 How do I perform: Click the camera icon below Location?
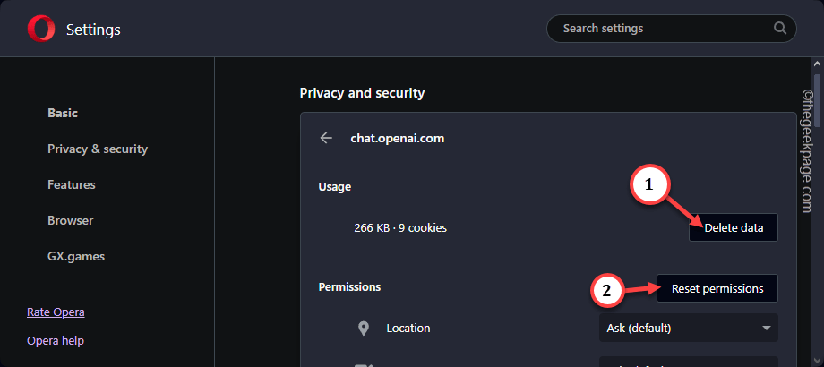(x=362, y=365)
